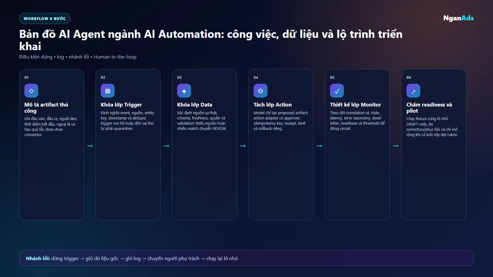Click the checkmark icon above Thiết kế lớp Monitor
Screen dimensions: 493x277
pos(337,91)
